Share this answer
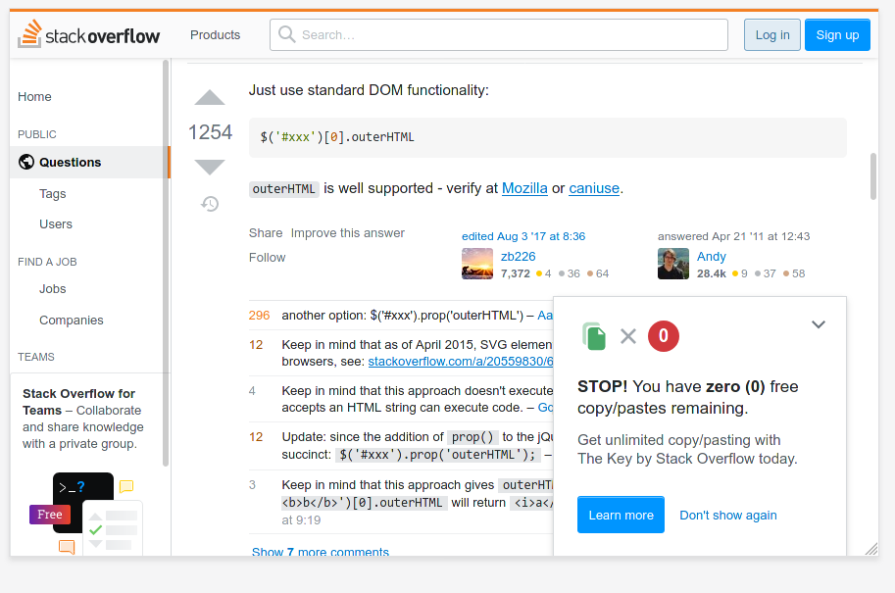This screenshot has height=593, width=895. point(266,233)
